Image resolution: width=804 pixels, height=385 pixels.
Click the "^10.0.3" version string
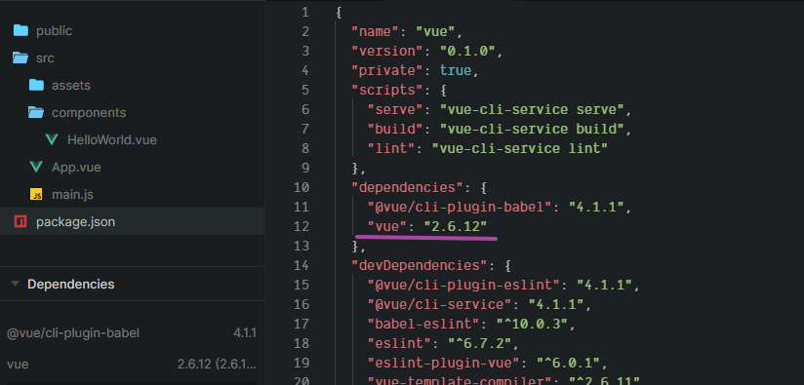532,324
